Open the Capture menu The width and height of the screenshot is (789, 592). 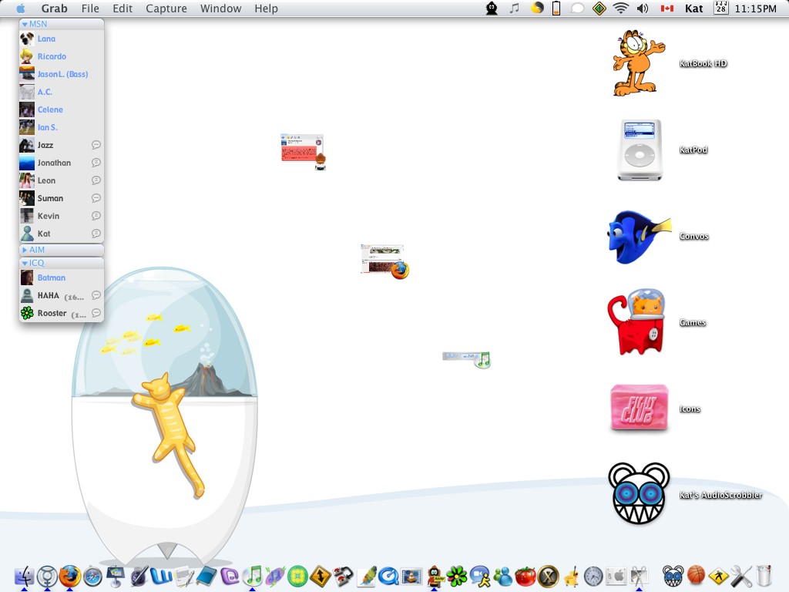pyautogui.click(x=166, y=8)
